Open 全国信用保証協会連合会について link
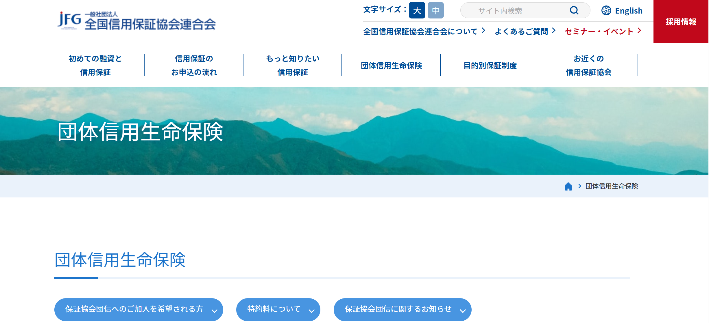Image resolution: width=709 pixels, height=323 pixels. coord(420,31)
